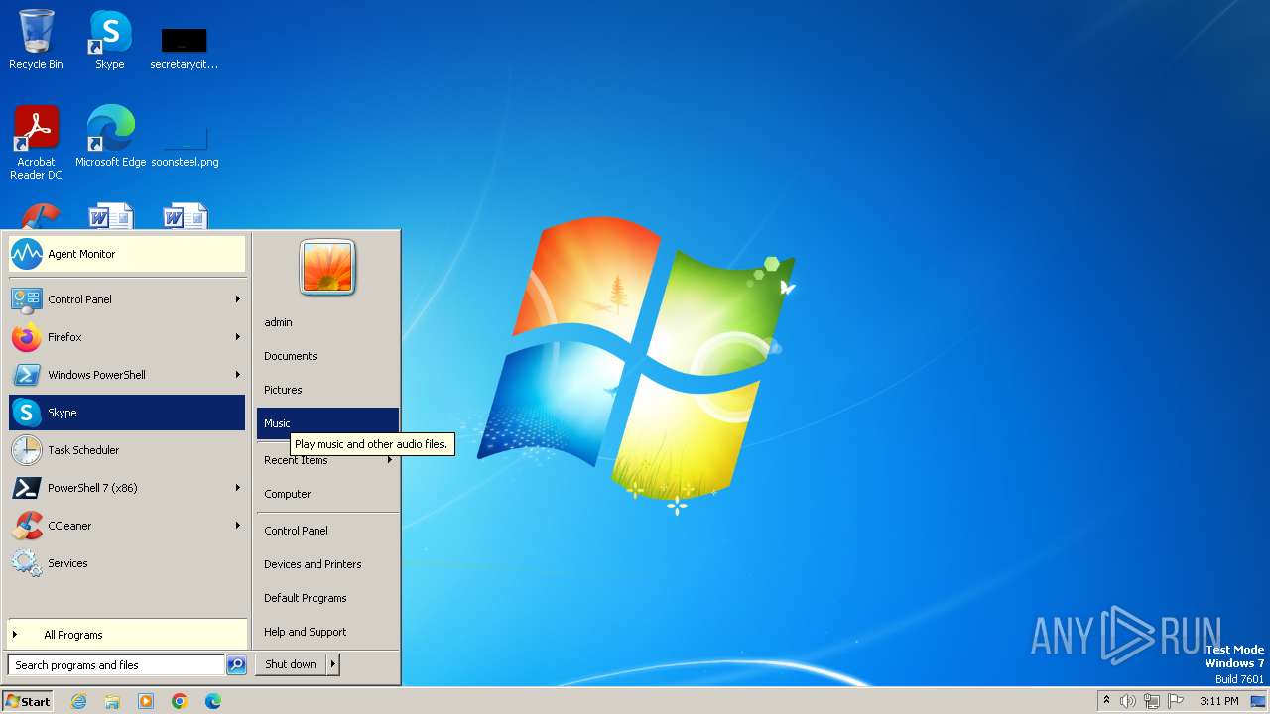Click the clock showing 3:11 PM
The image size is (1270, 714).
pyautogui.click(x=1218, y=701)
